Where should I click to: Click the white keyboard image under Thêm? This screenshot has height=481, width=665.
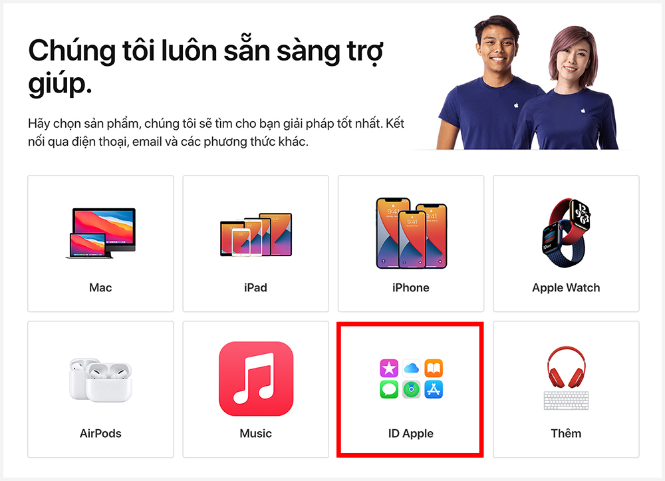point(566,401)
